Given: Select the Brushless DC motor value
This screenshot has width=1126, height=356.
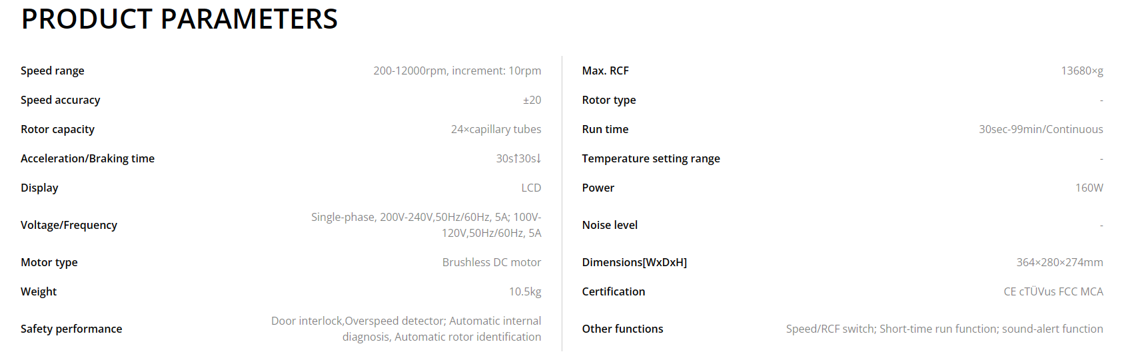Looking at the screenshot, I should (x=492, y=262).
